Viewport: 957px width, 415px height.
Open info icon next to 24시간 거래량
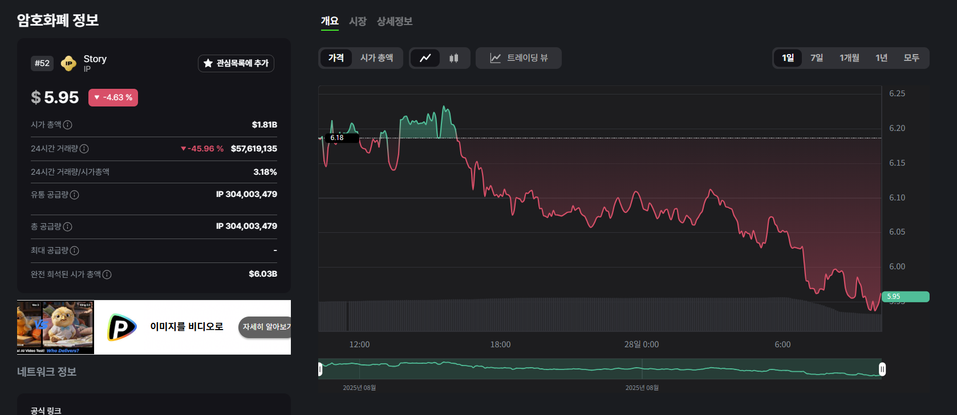click(x=84, y=149)
